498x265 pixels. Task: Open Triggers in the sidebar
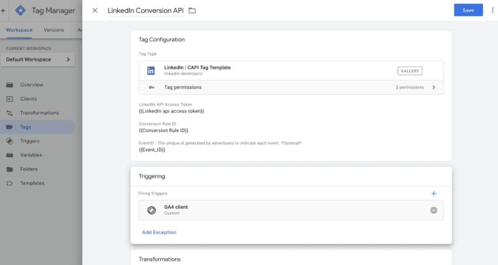pyautogui.click(x=29, y=141)
